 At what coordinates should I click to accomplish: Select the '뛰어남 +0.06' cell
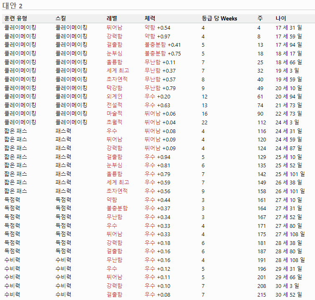pyautogui.click(x=160, y=113)
